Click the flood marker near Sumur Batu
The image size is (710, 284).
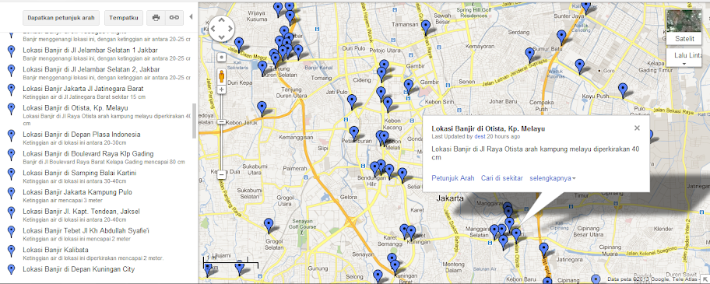pos(530,55)
